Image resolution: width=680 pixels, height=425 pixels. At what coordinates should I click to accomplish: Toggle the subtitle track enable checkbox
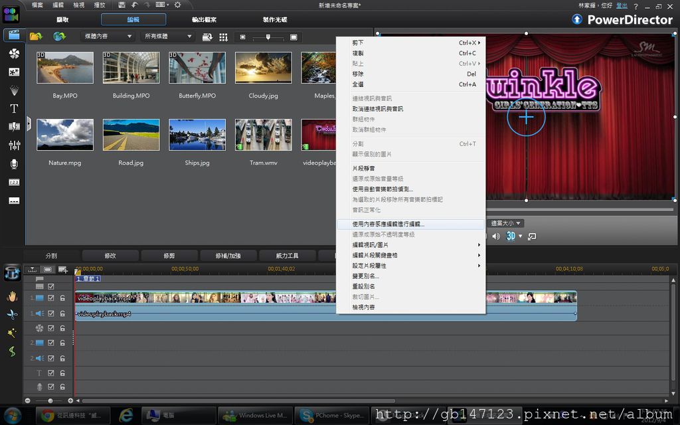pyautogui.click(x=50, y=286)
